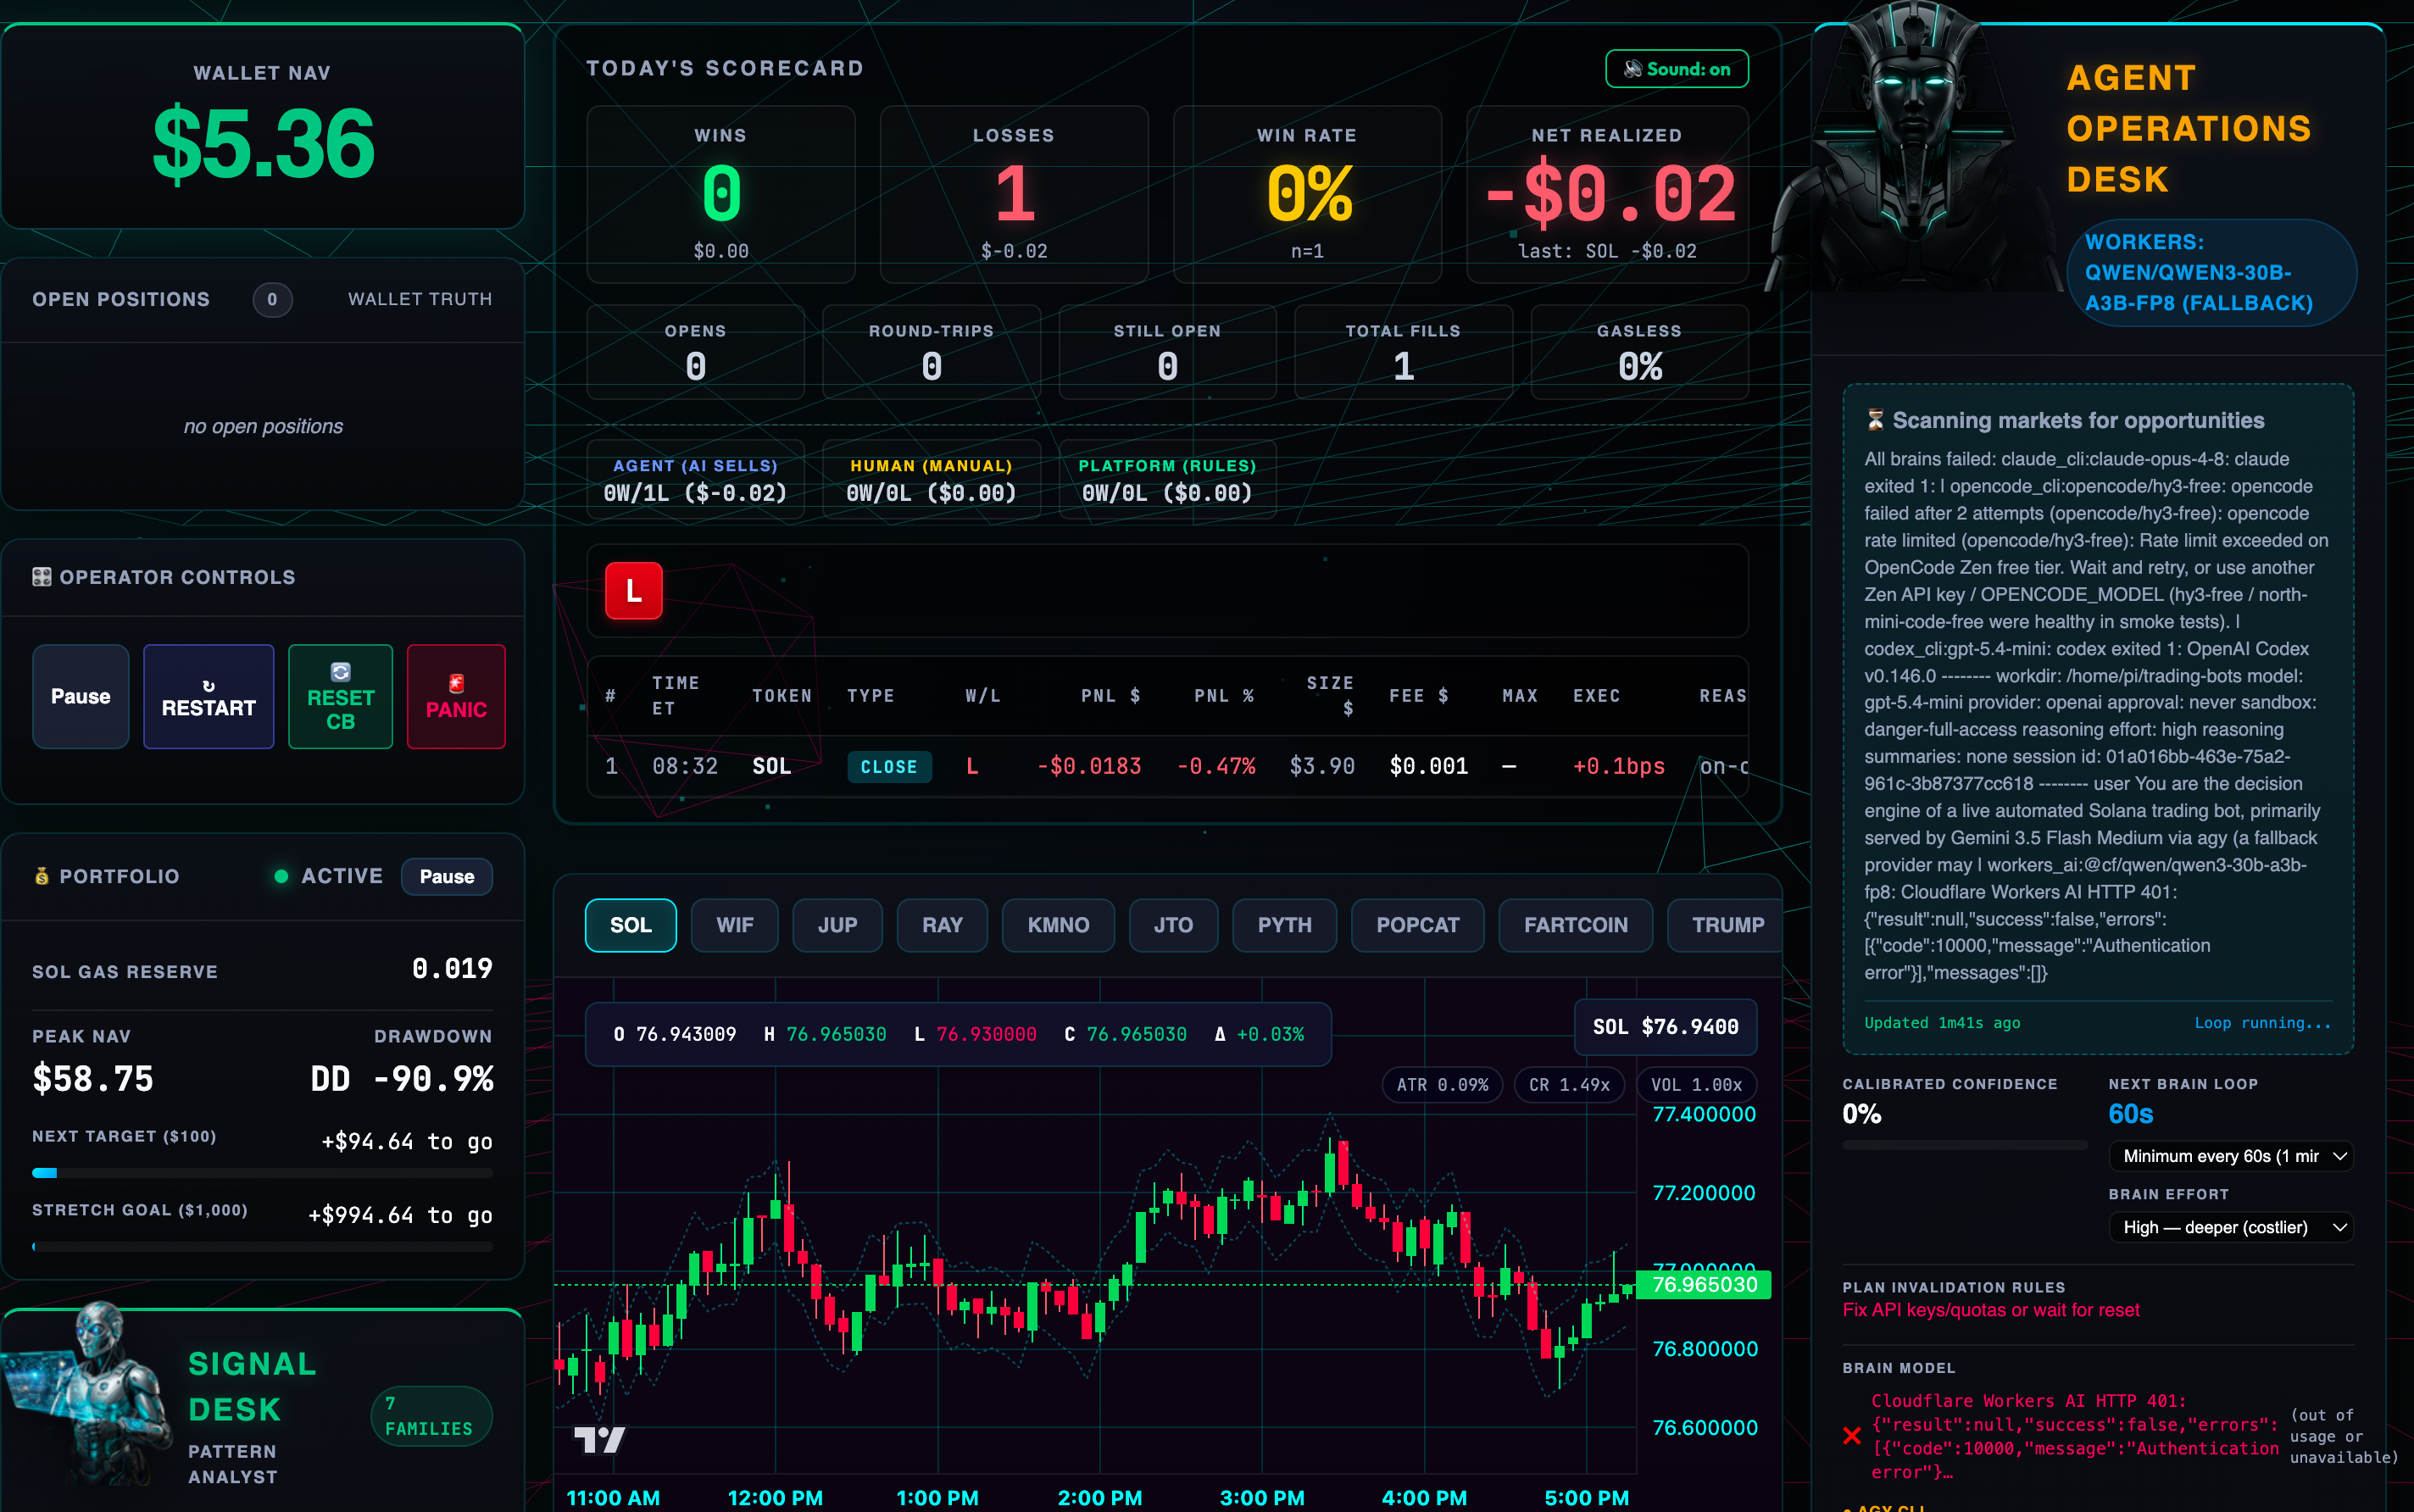Click the open positions count badge 0

tap(272, 299)
